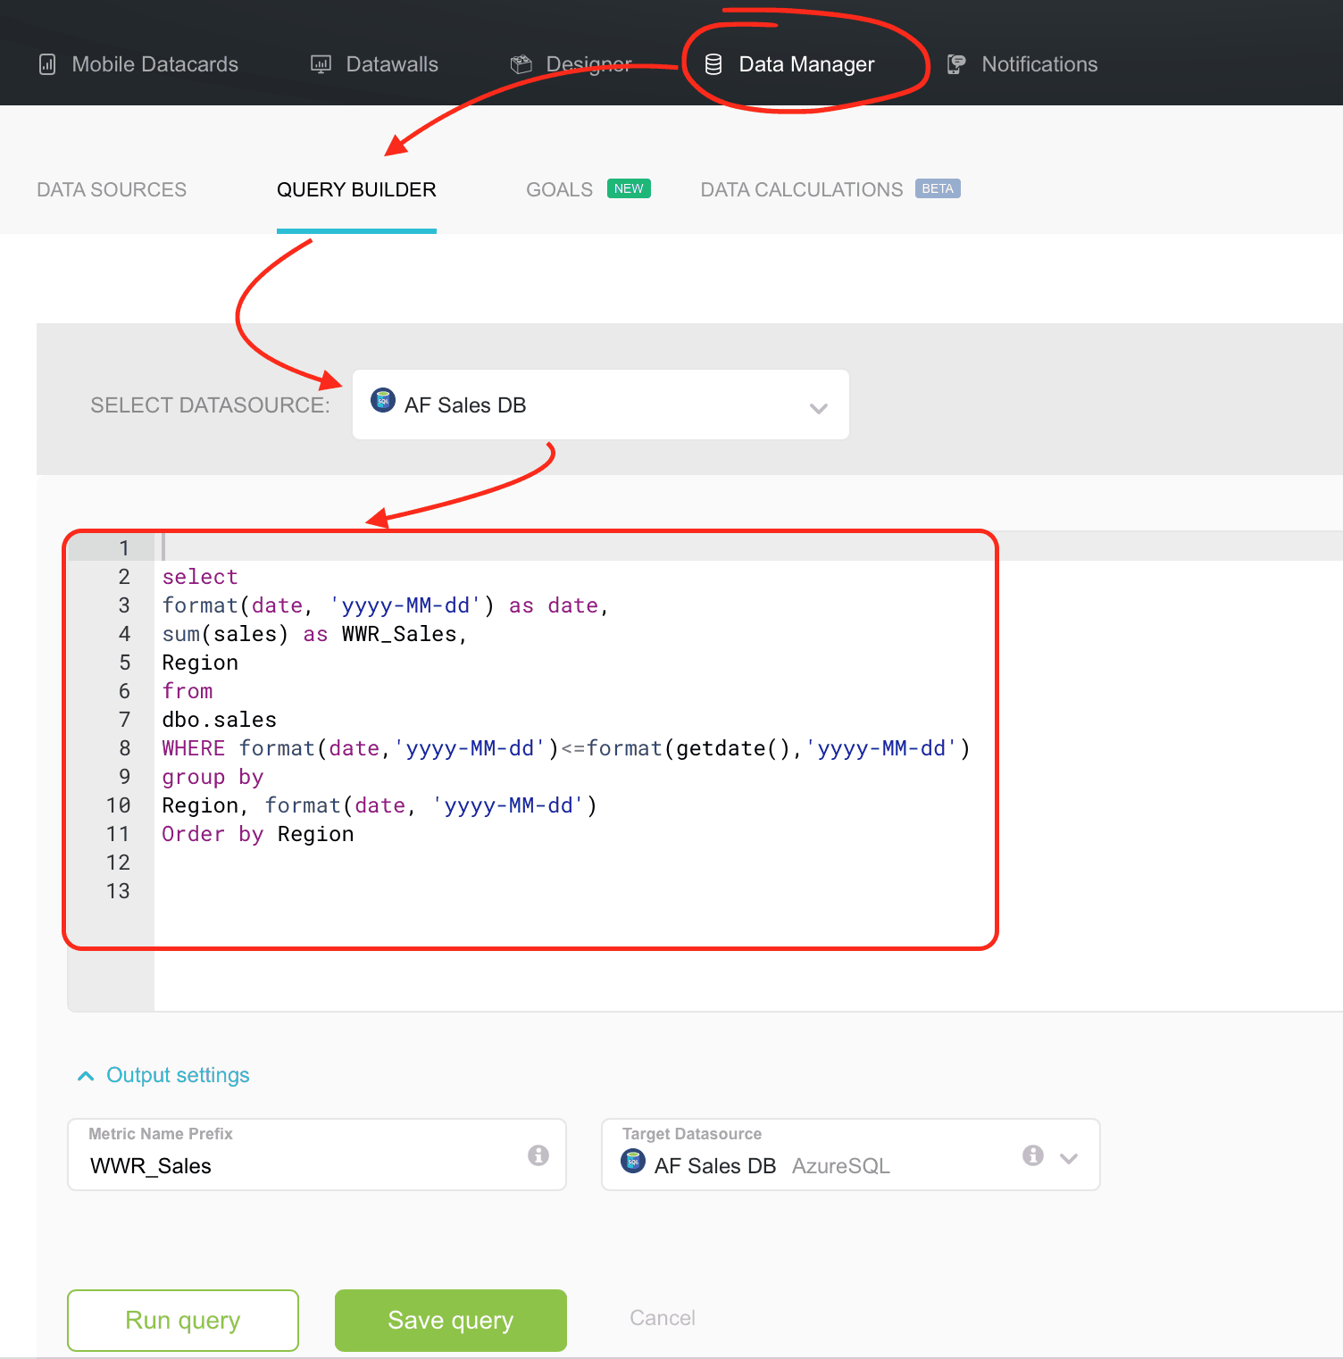
Task: Click the Notifications icon in navbar
Action: click(956, 64)
